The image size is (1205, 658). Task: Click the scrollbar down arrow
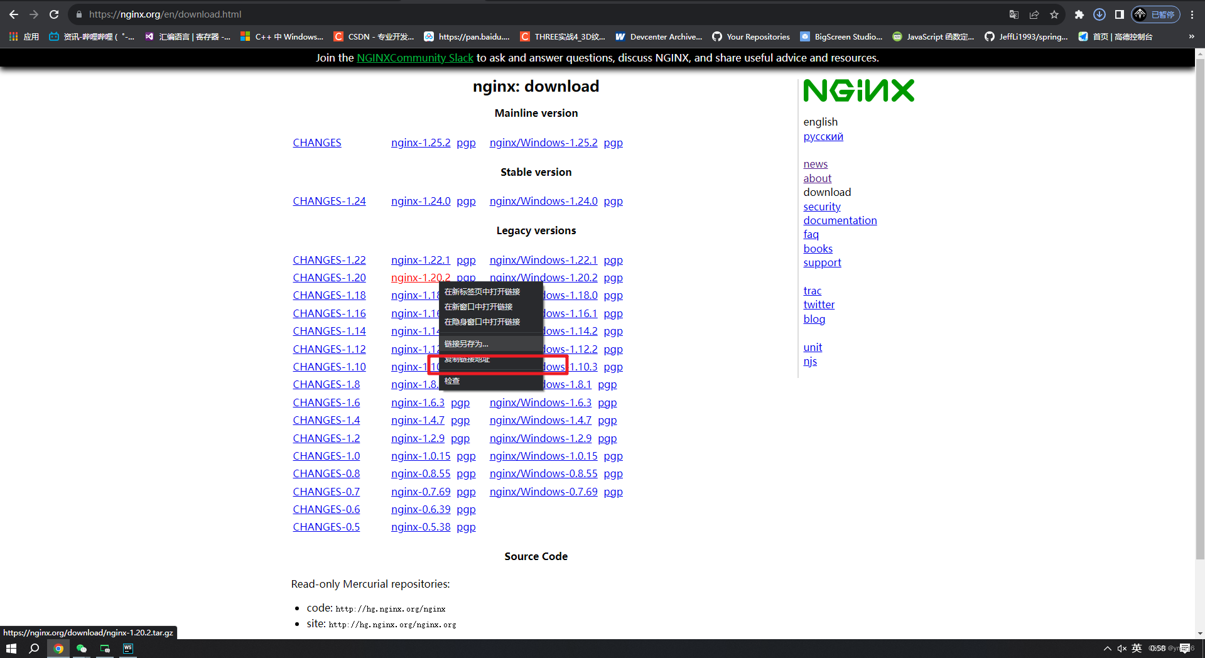pyautogui.click(x=1200, y=634)
